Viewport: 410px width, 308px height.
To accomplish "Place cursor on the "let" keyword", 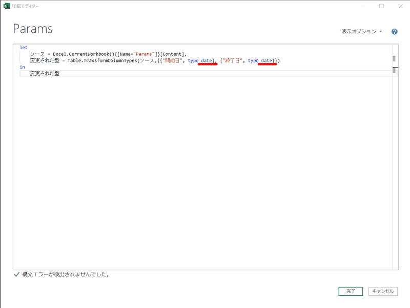I will pyautogui.click(x=24, y=48).
